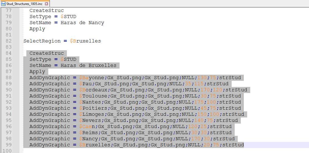
Task: Click line number 99 in the margin
Action: tap(9, 145)
